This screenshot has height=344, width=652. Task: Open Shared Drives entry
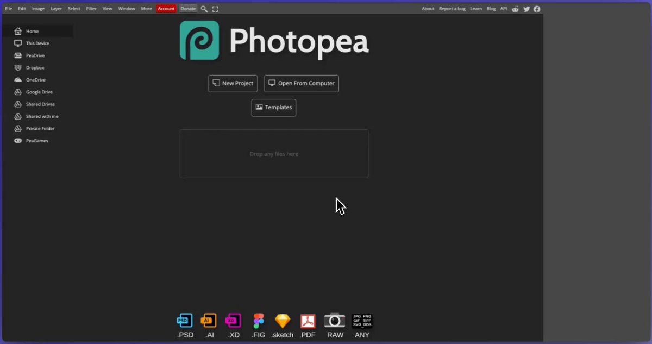[37, 104]
